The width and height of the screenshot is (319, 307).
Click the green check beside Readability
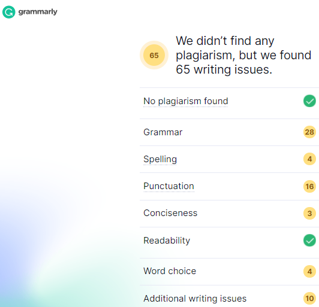[x=309, y=241]
